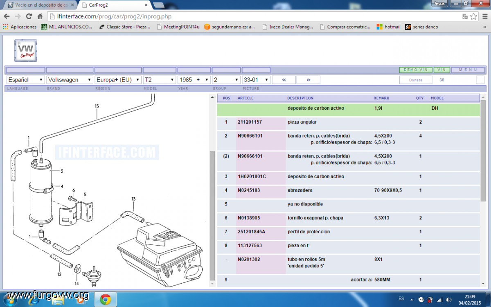Open Iveco Dealer Manager bookmark
Screen dimensions: 491x307
pos(287,27)
